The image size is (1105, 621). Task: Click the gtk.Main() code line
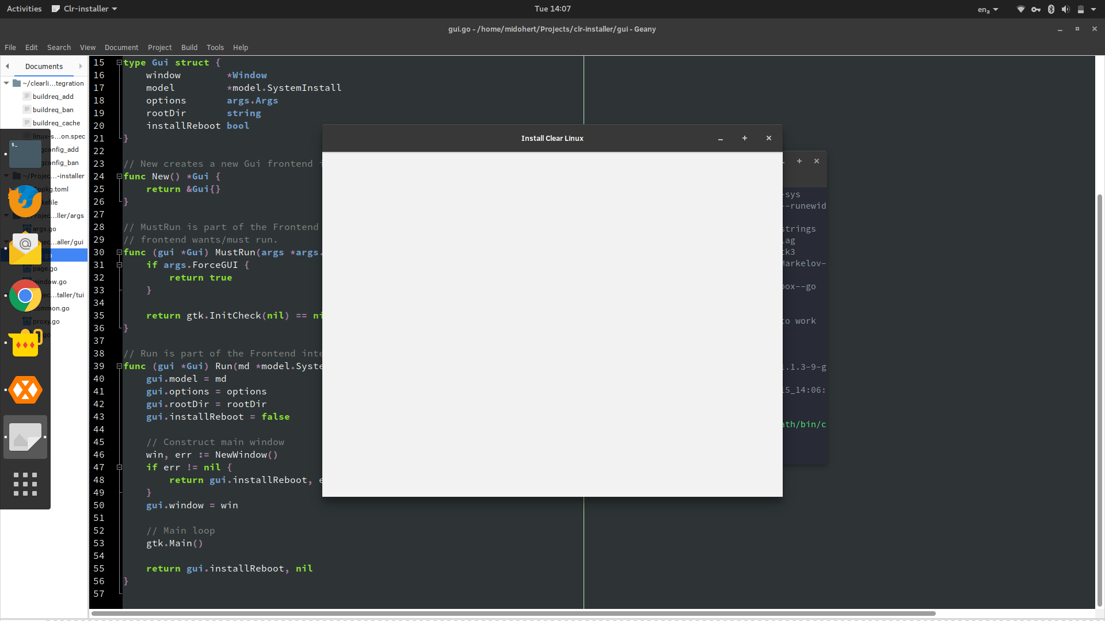click(x=174, y=543)
